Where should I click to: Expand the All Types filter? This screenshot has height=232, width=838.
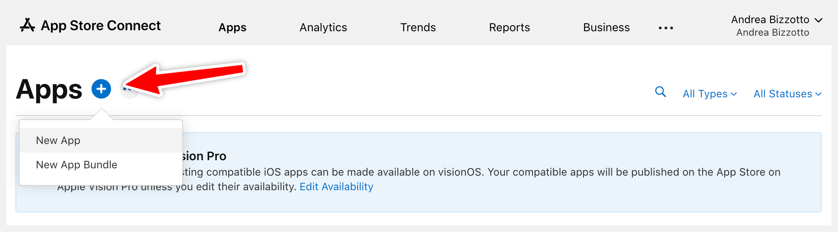click(709, 94)
